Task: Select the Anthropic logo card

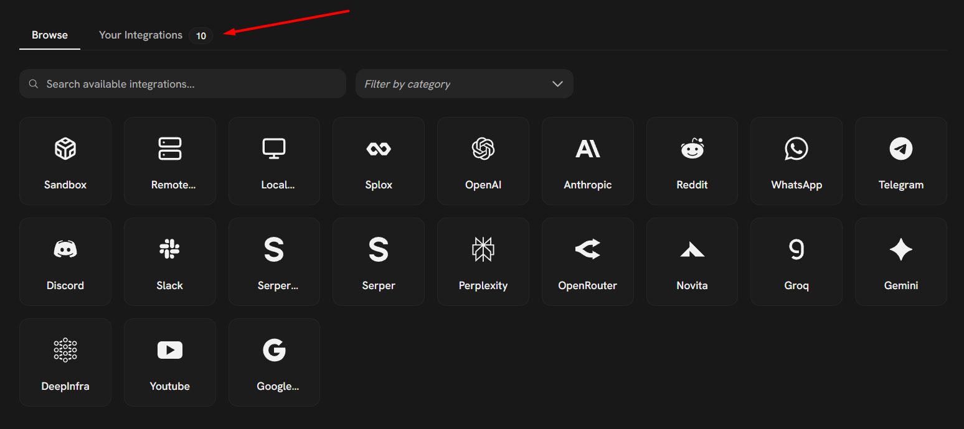Action: pos(588,149)
